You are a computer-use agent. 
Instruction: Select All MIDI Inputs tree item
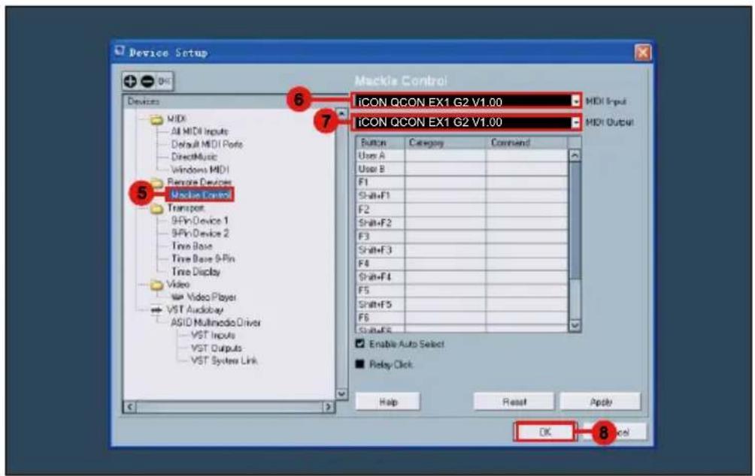200,131
